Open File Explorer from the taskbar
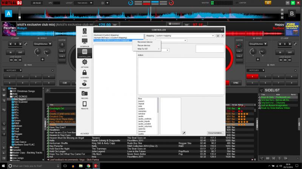The height and width of the screenshot is (169, 302). [81, 166]
